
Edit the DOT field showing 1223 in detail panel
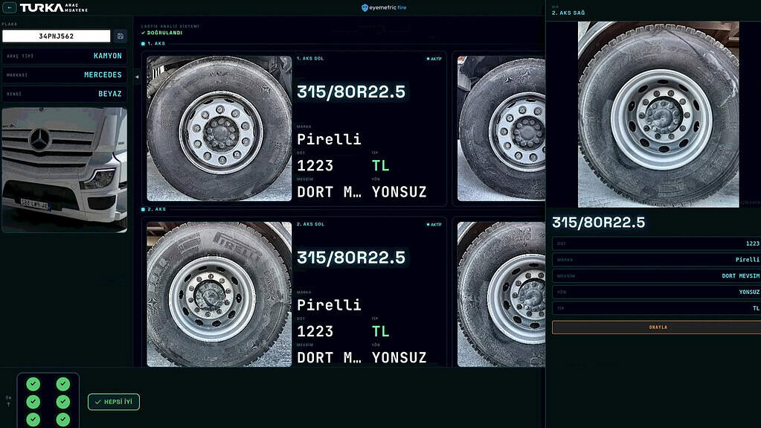(x=657, y=243)
